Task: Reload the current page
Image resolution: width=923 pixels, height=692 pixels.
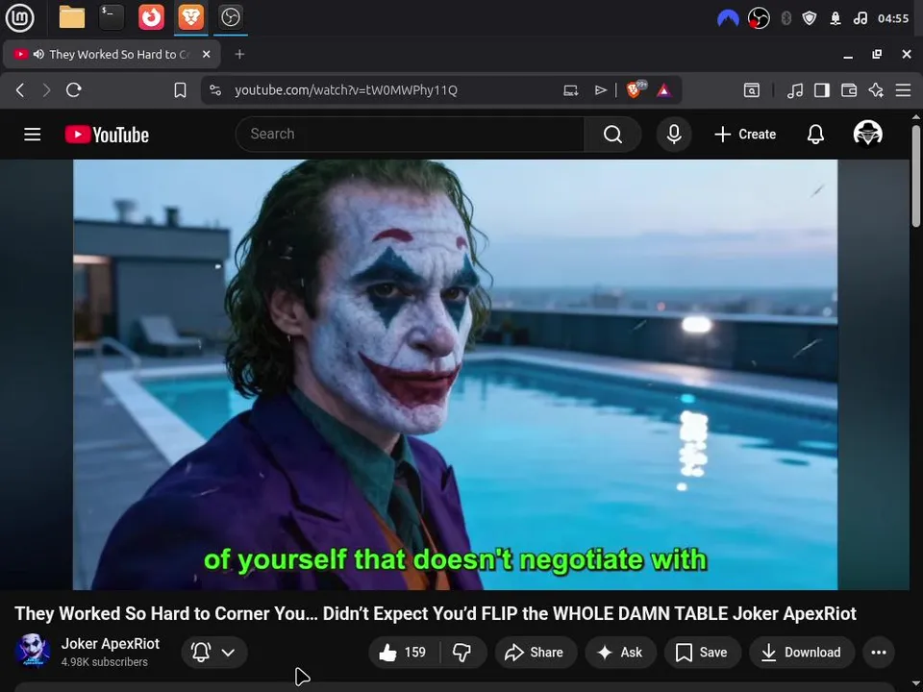Action: (74, 90)
